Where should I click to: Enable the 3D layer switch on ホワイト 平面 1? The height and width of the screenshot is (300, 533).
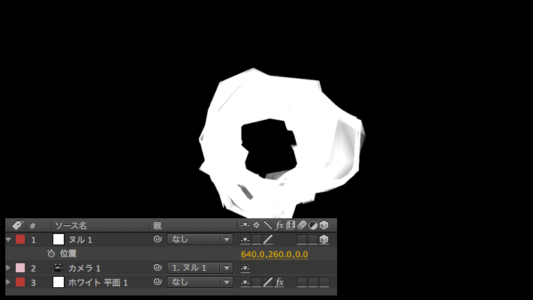[x=324, y=282]
